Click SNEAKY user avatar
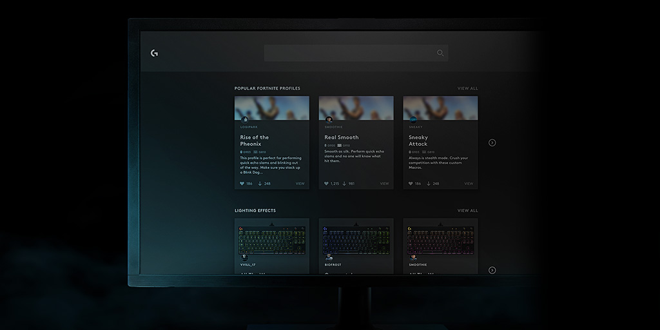 (413, 120)
